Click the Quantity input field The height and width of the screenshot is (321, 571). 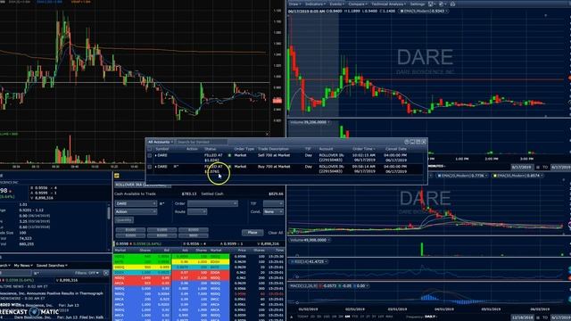click(x=124, y=220)
